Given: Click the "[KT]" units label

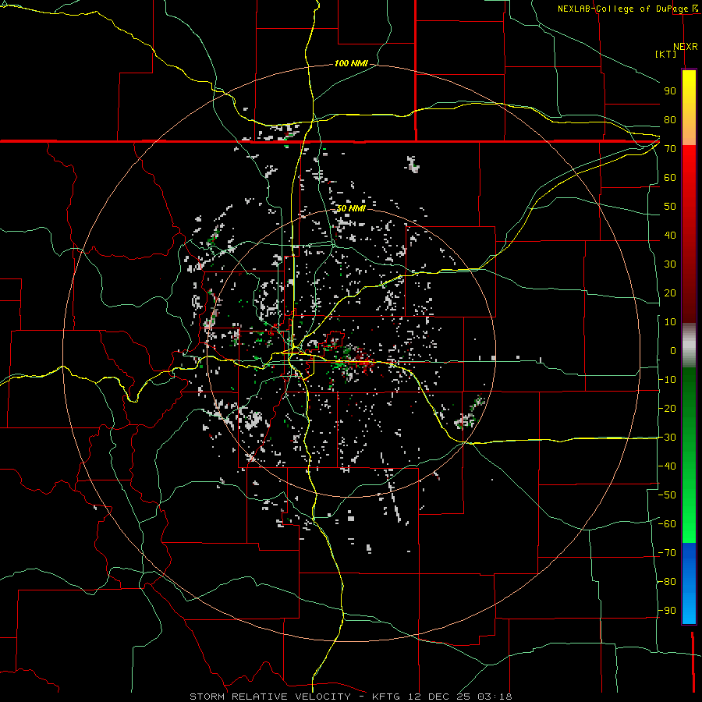Looking at the screenshot, I should [x=666, y=54].
